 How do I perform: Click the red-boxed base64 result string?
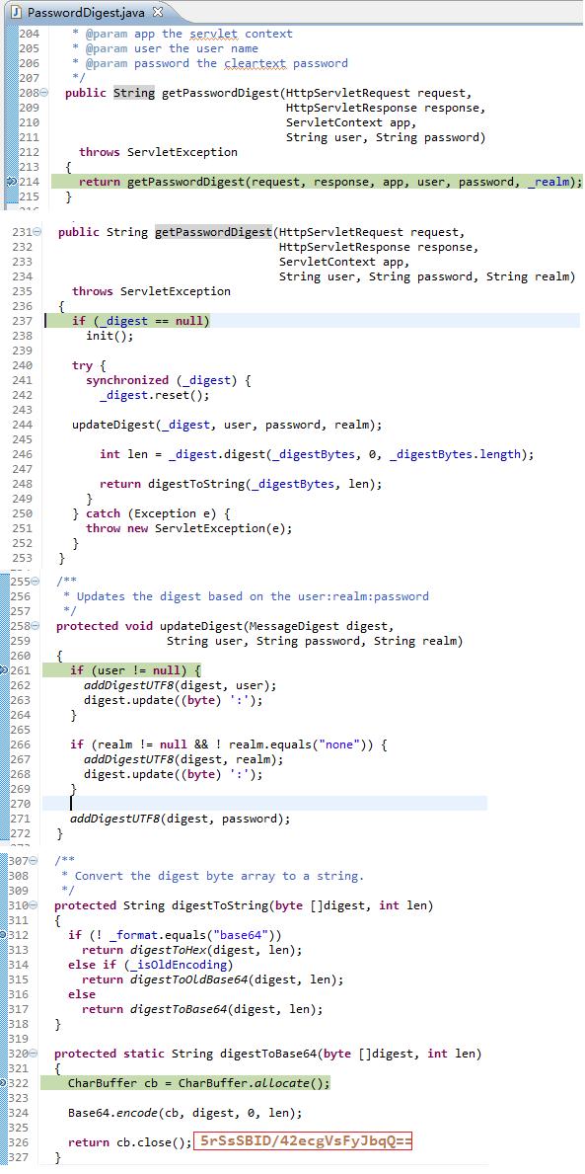pos(303,1142)
